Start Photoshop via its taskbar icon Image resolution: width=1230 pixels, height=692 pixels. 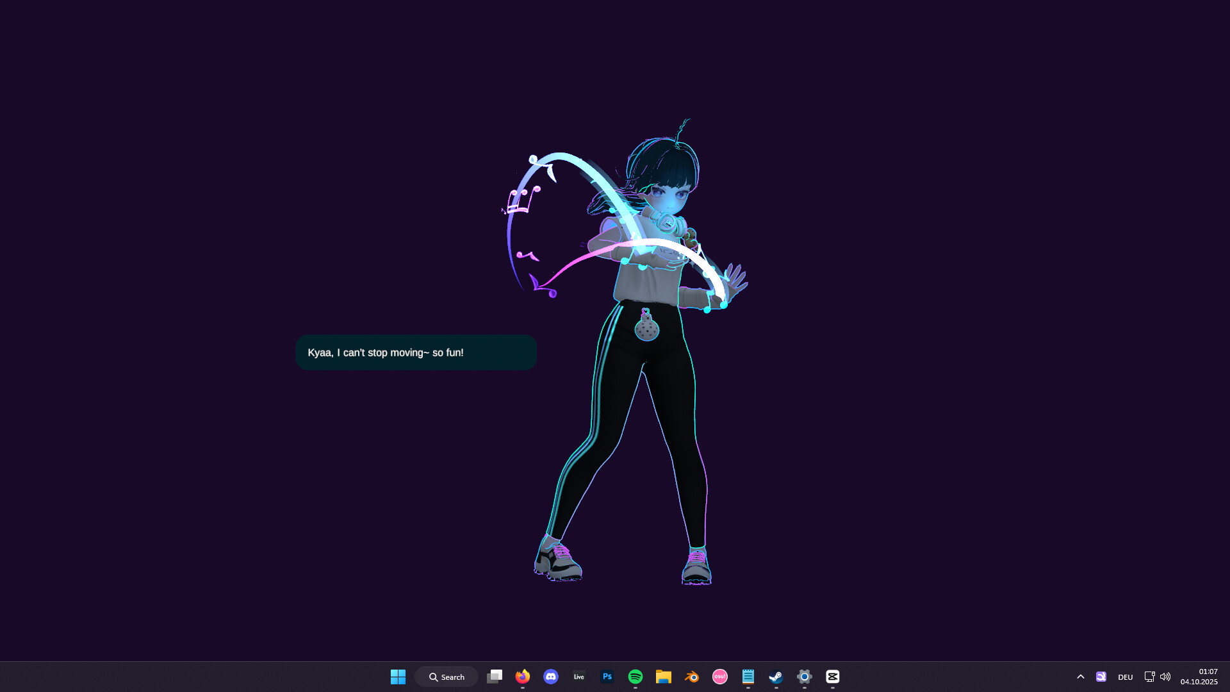[607, 677]
